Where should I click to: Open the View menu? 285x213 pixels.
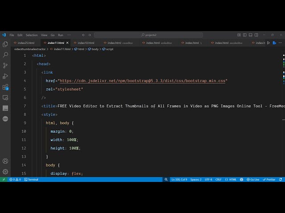[x=44, y=35]
